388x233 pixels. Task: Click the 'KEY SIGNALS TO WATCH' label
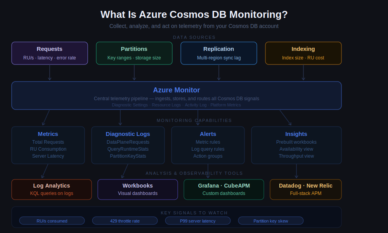pos(194,213)
